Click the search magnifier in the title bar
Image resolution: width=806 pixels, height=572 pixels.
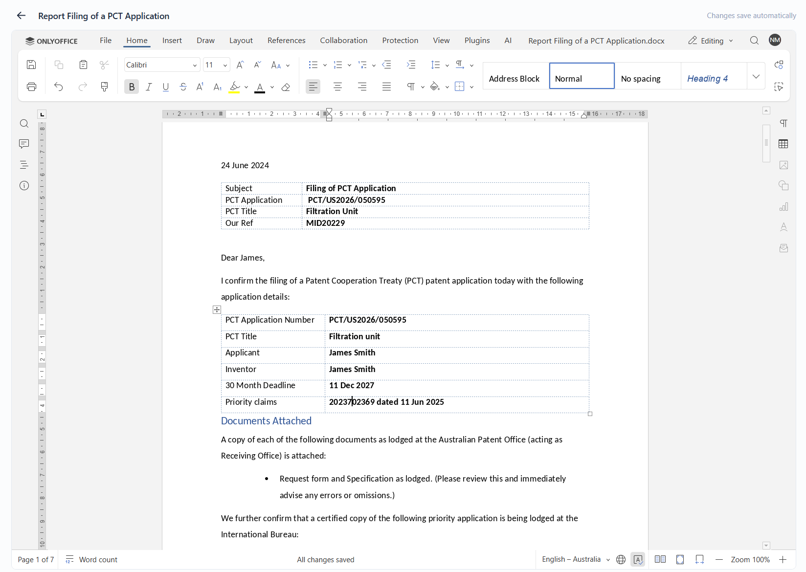754,41
